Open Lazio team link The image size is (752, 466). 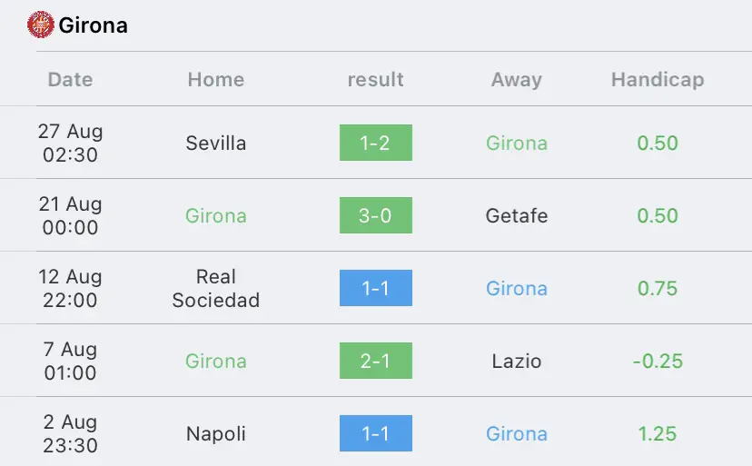point(517,361)
